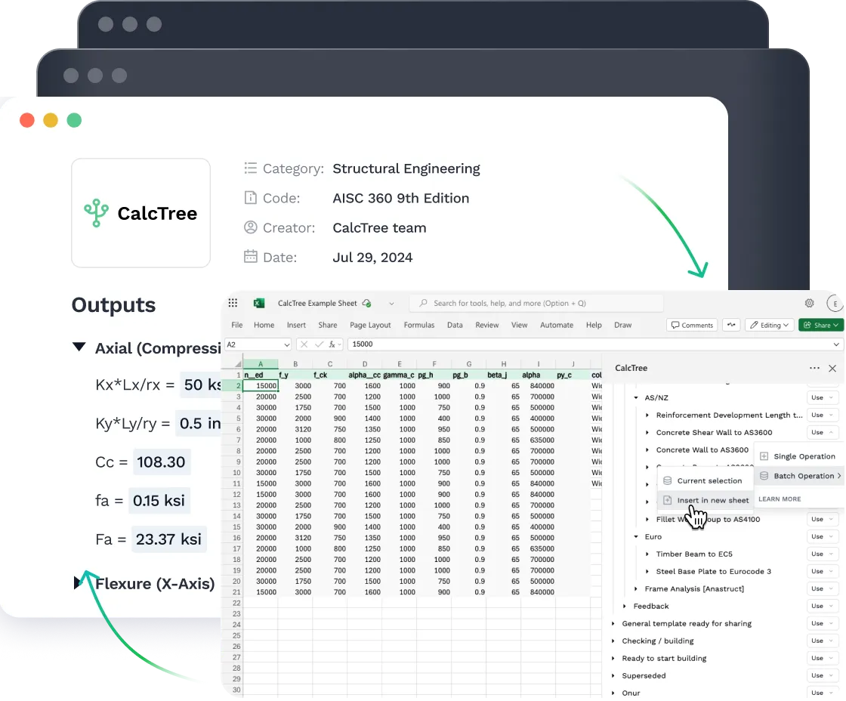Switch to the Insert ribbon tab
846x701 pixels.
296,325
